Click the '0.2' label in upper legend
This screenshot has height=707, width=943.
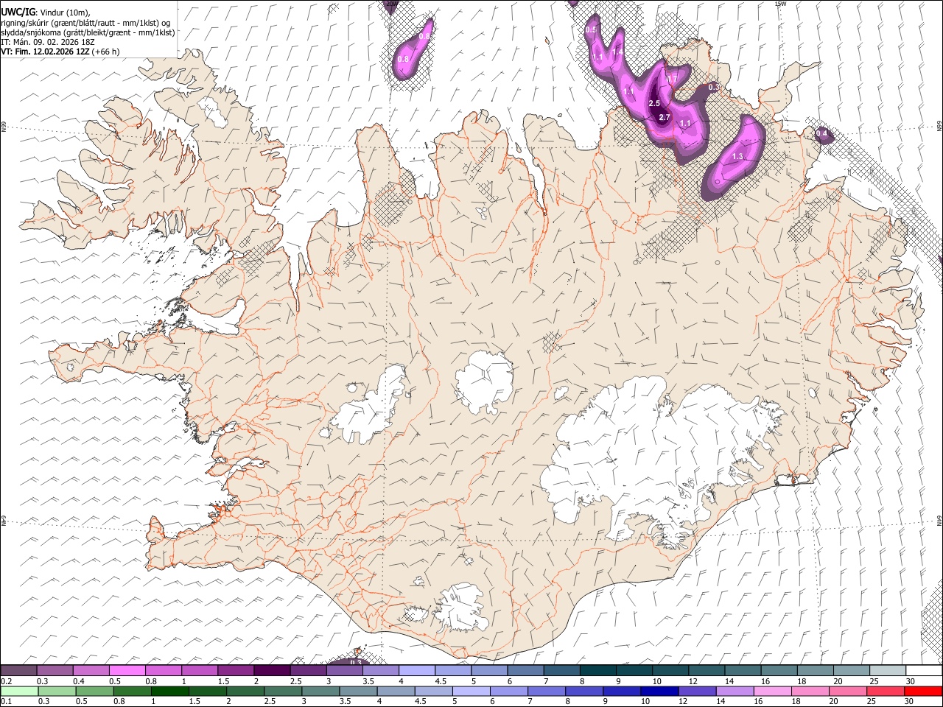pos(6,681)
